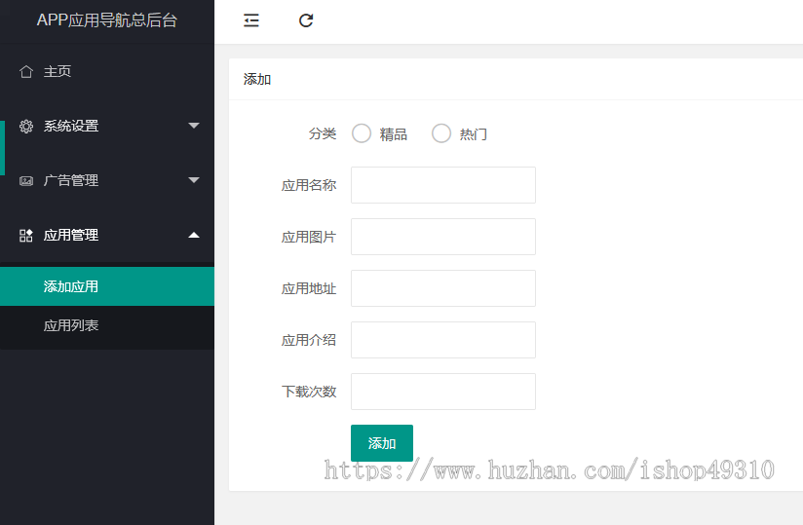Click the APP应用导航总后台 logo title
The height and width of the screenshot is (525, 803).
point(107,20)
